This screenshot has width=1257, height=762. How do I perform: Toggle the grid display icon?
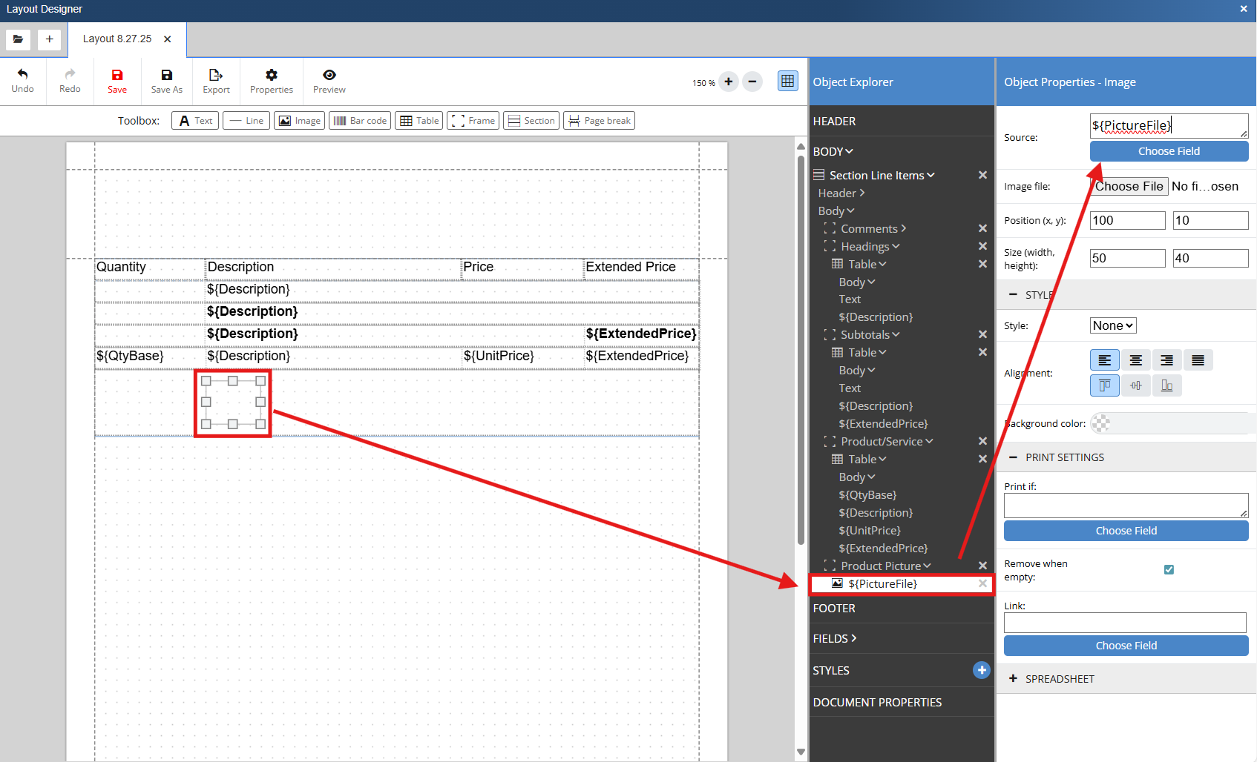click(x=787, y=81)
